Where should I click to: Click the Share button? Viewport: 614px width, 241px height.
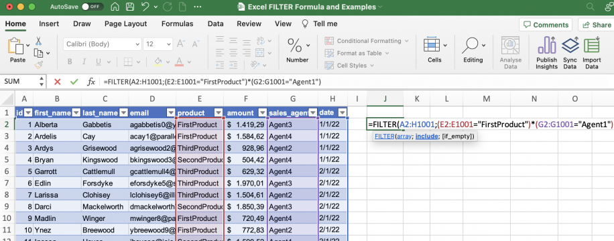596,25
